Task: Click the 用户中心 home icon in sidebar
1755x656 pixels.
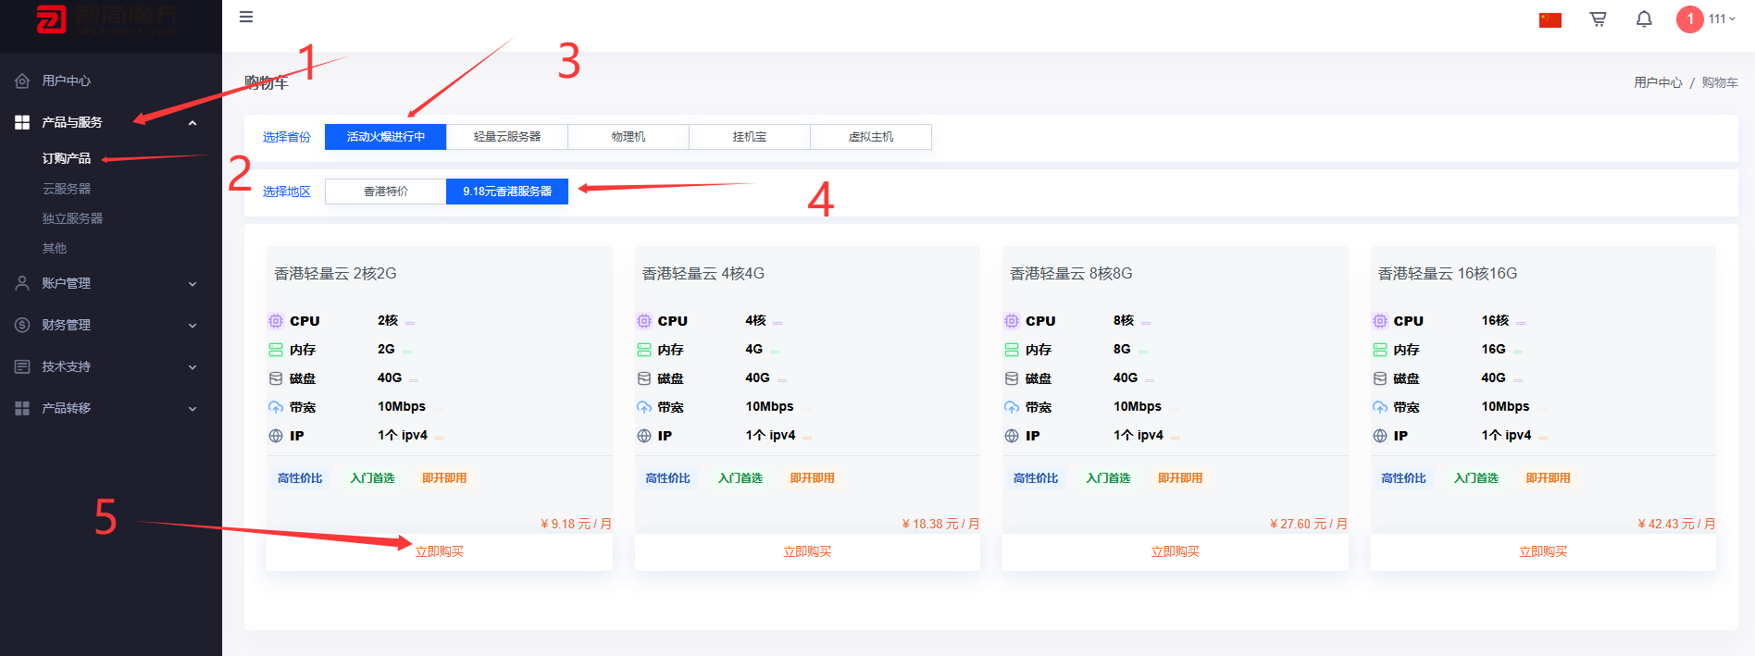Action: tap(22, 80)
